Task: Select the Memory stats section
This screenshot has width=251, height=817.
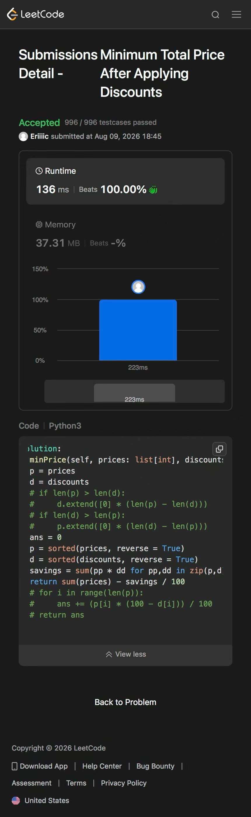Action: click(126, 234)
